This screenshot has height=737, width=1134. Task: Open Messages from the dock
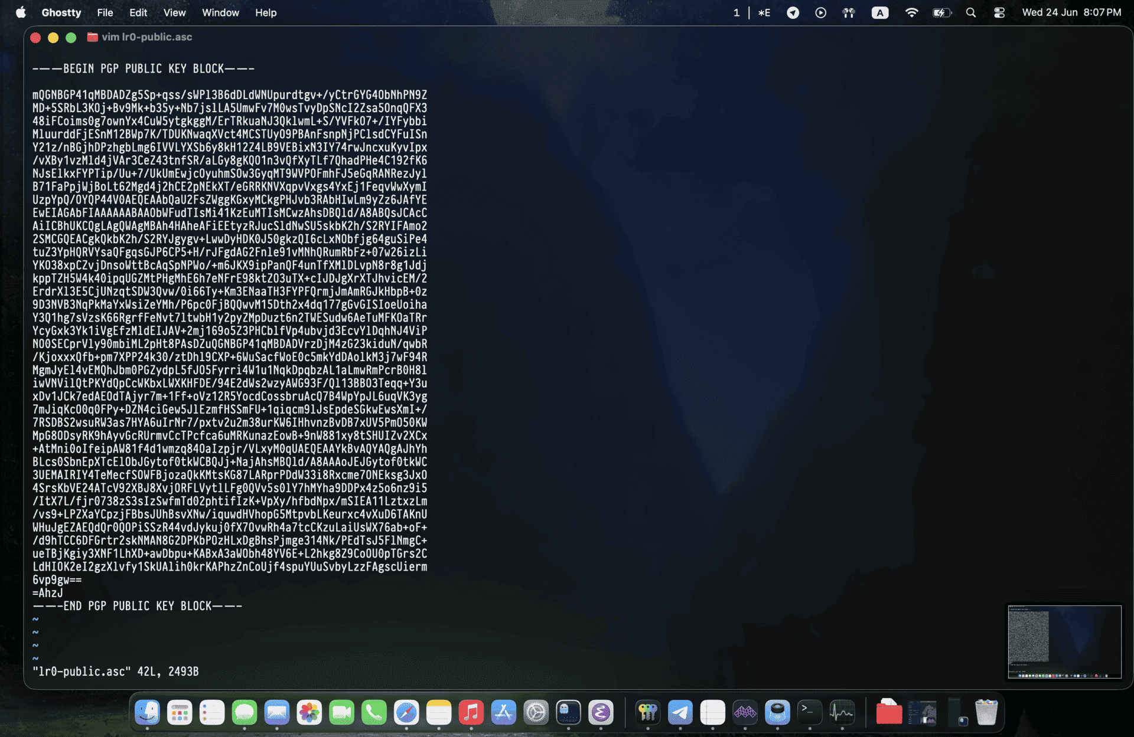(245, 713)
